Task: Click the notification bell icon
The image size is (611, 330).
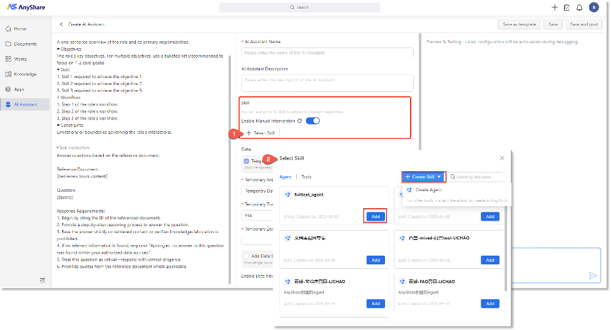Action: click(579, 7)
